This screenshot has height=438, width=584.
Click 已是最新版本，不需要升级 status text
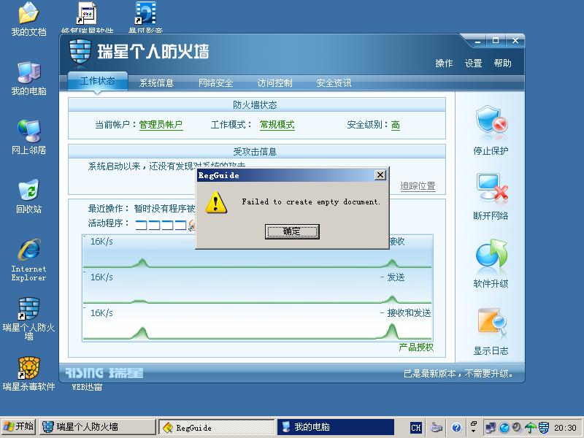(458, 373)
